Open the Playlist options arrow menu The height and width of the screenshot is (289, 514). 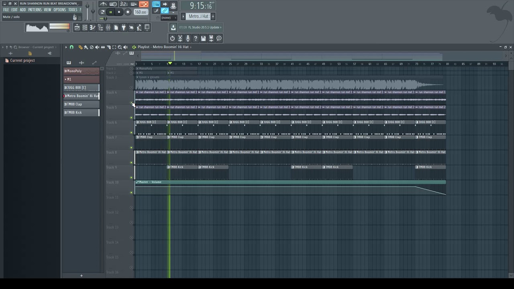[x=66, y=47]
